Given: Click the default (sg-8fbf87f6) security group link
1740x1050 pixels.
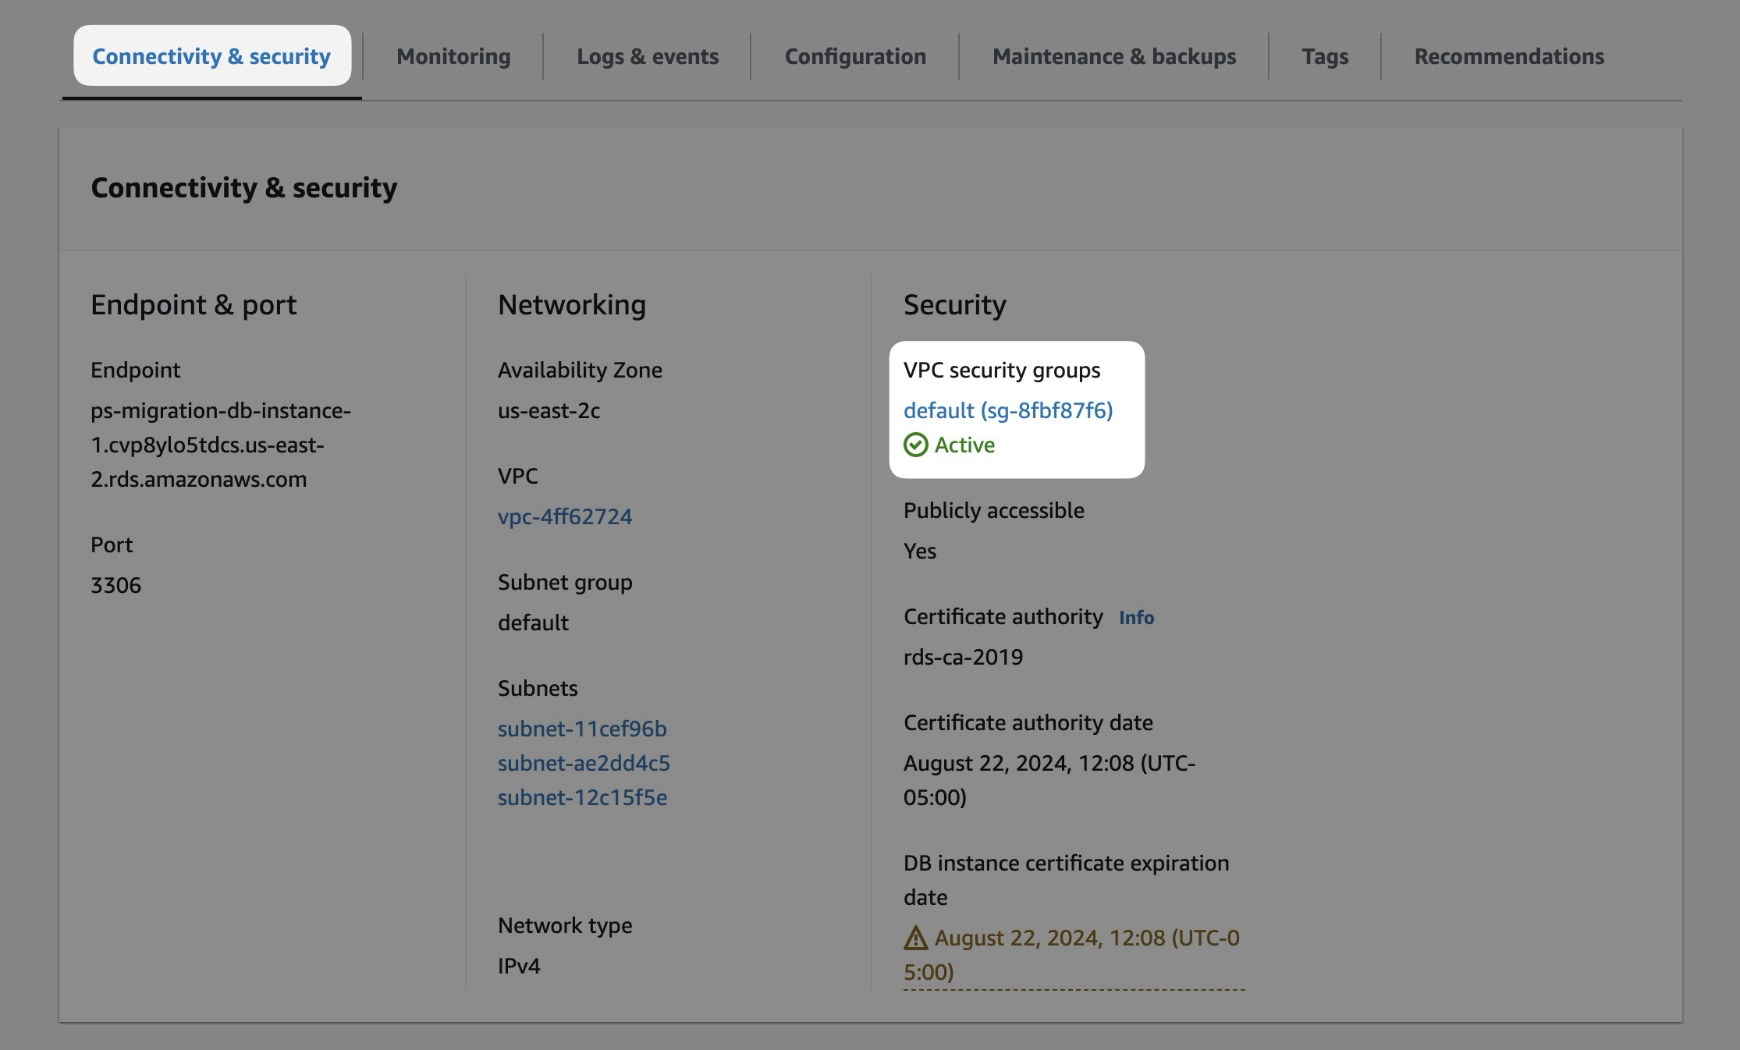Looking at the screenshot, I should click(x=1008, y=407).
